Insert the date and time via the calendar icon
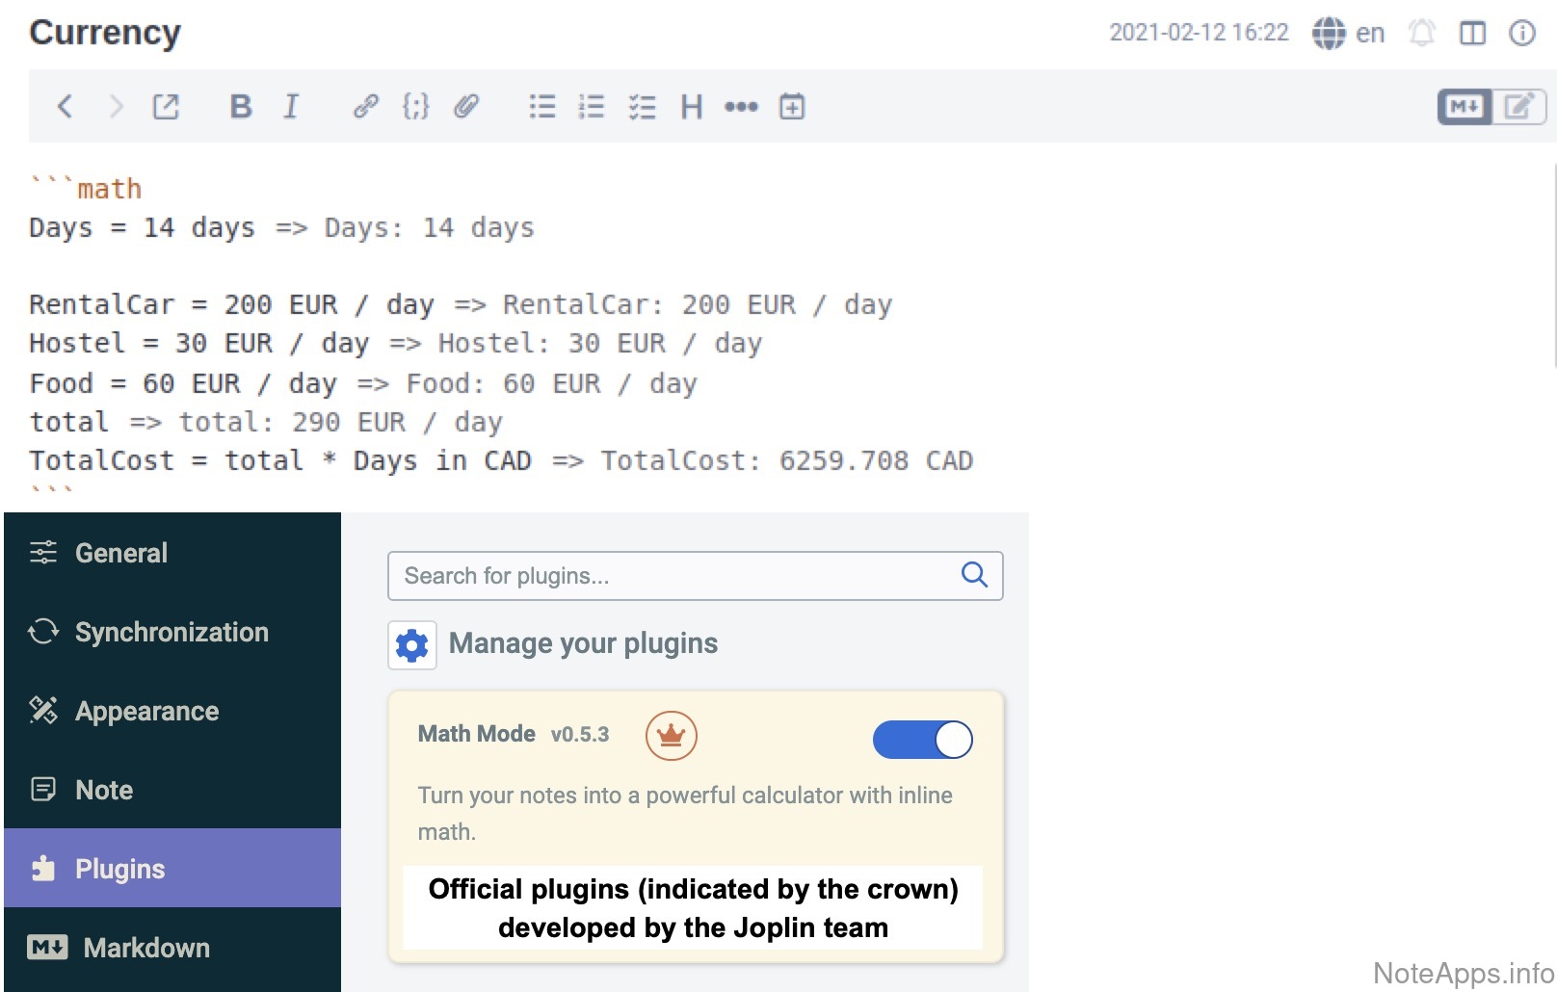 tap(792, 106)
